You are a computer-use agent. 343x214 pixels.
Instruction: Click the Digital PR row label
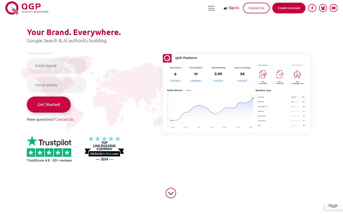pos(260,111)
